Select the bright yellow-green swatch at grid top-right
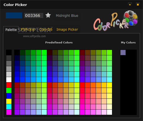The width and height of the screenshot is (143, 121). (x=109, y=52)
